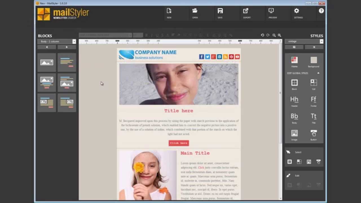Viewport: 361px width, 203px height.
Task: Open the global Button style editor
Action: [x=314, y=133]
